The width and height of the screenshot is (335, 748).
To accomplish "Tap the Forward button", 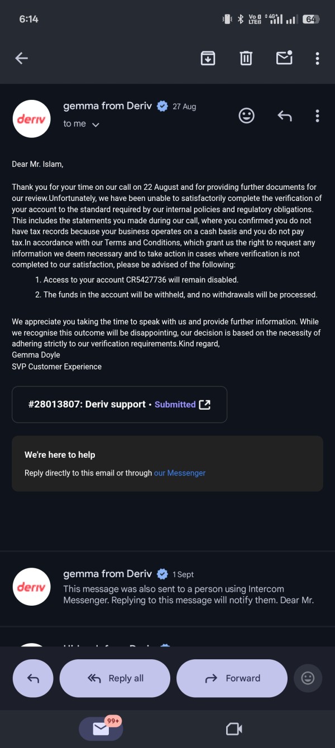I will click(232, 678).
